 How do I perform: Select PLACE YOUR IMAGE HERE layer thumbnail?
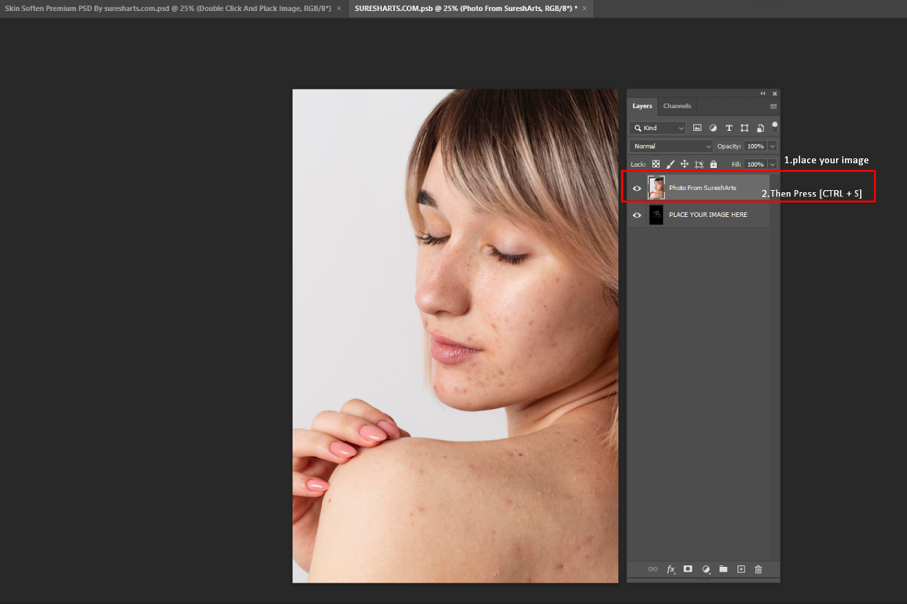coord(656,215)
